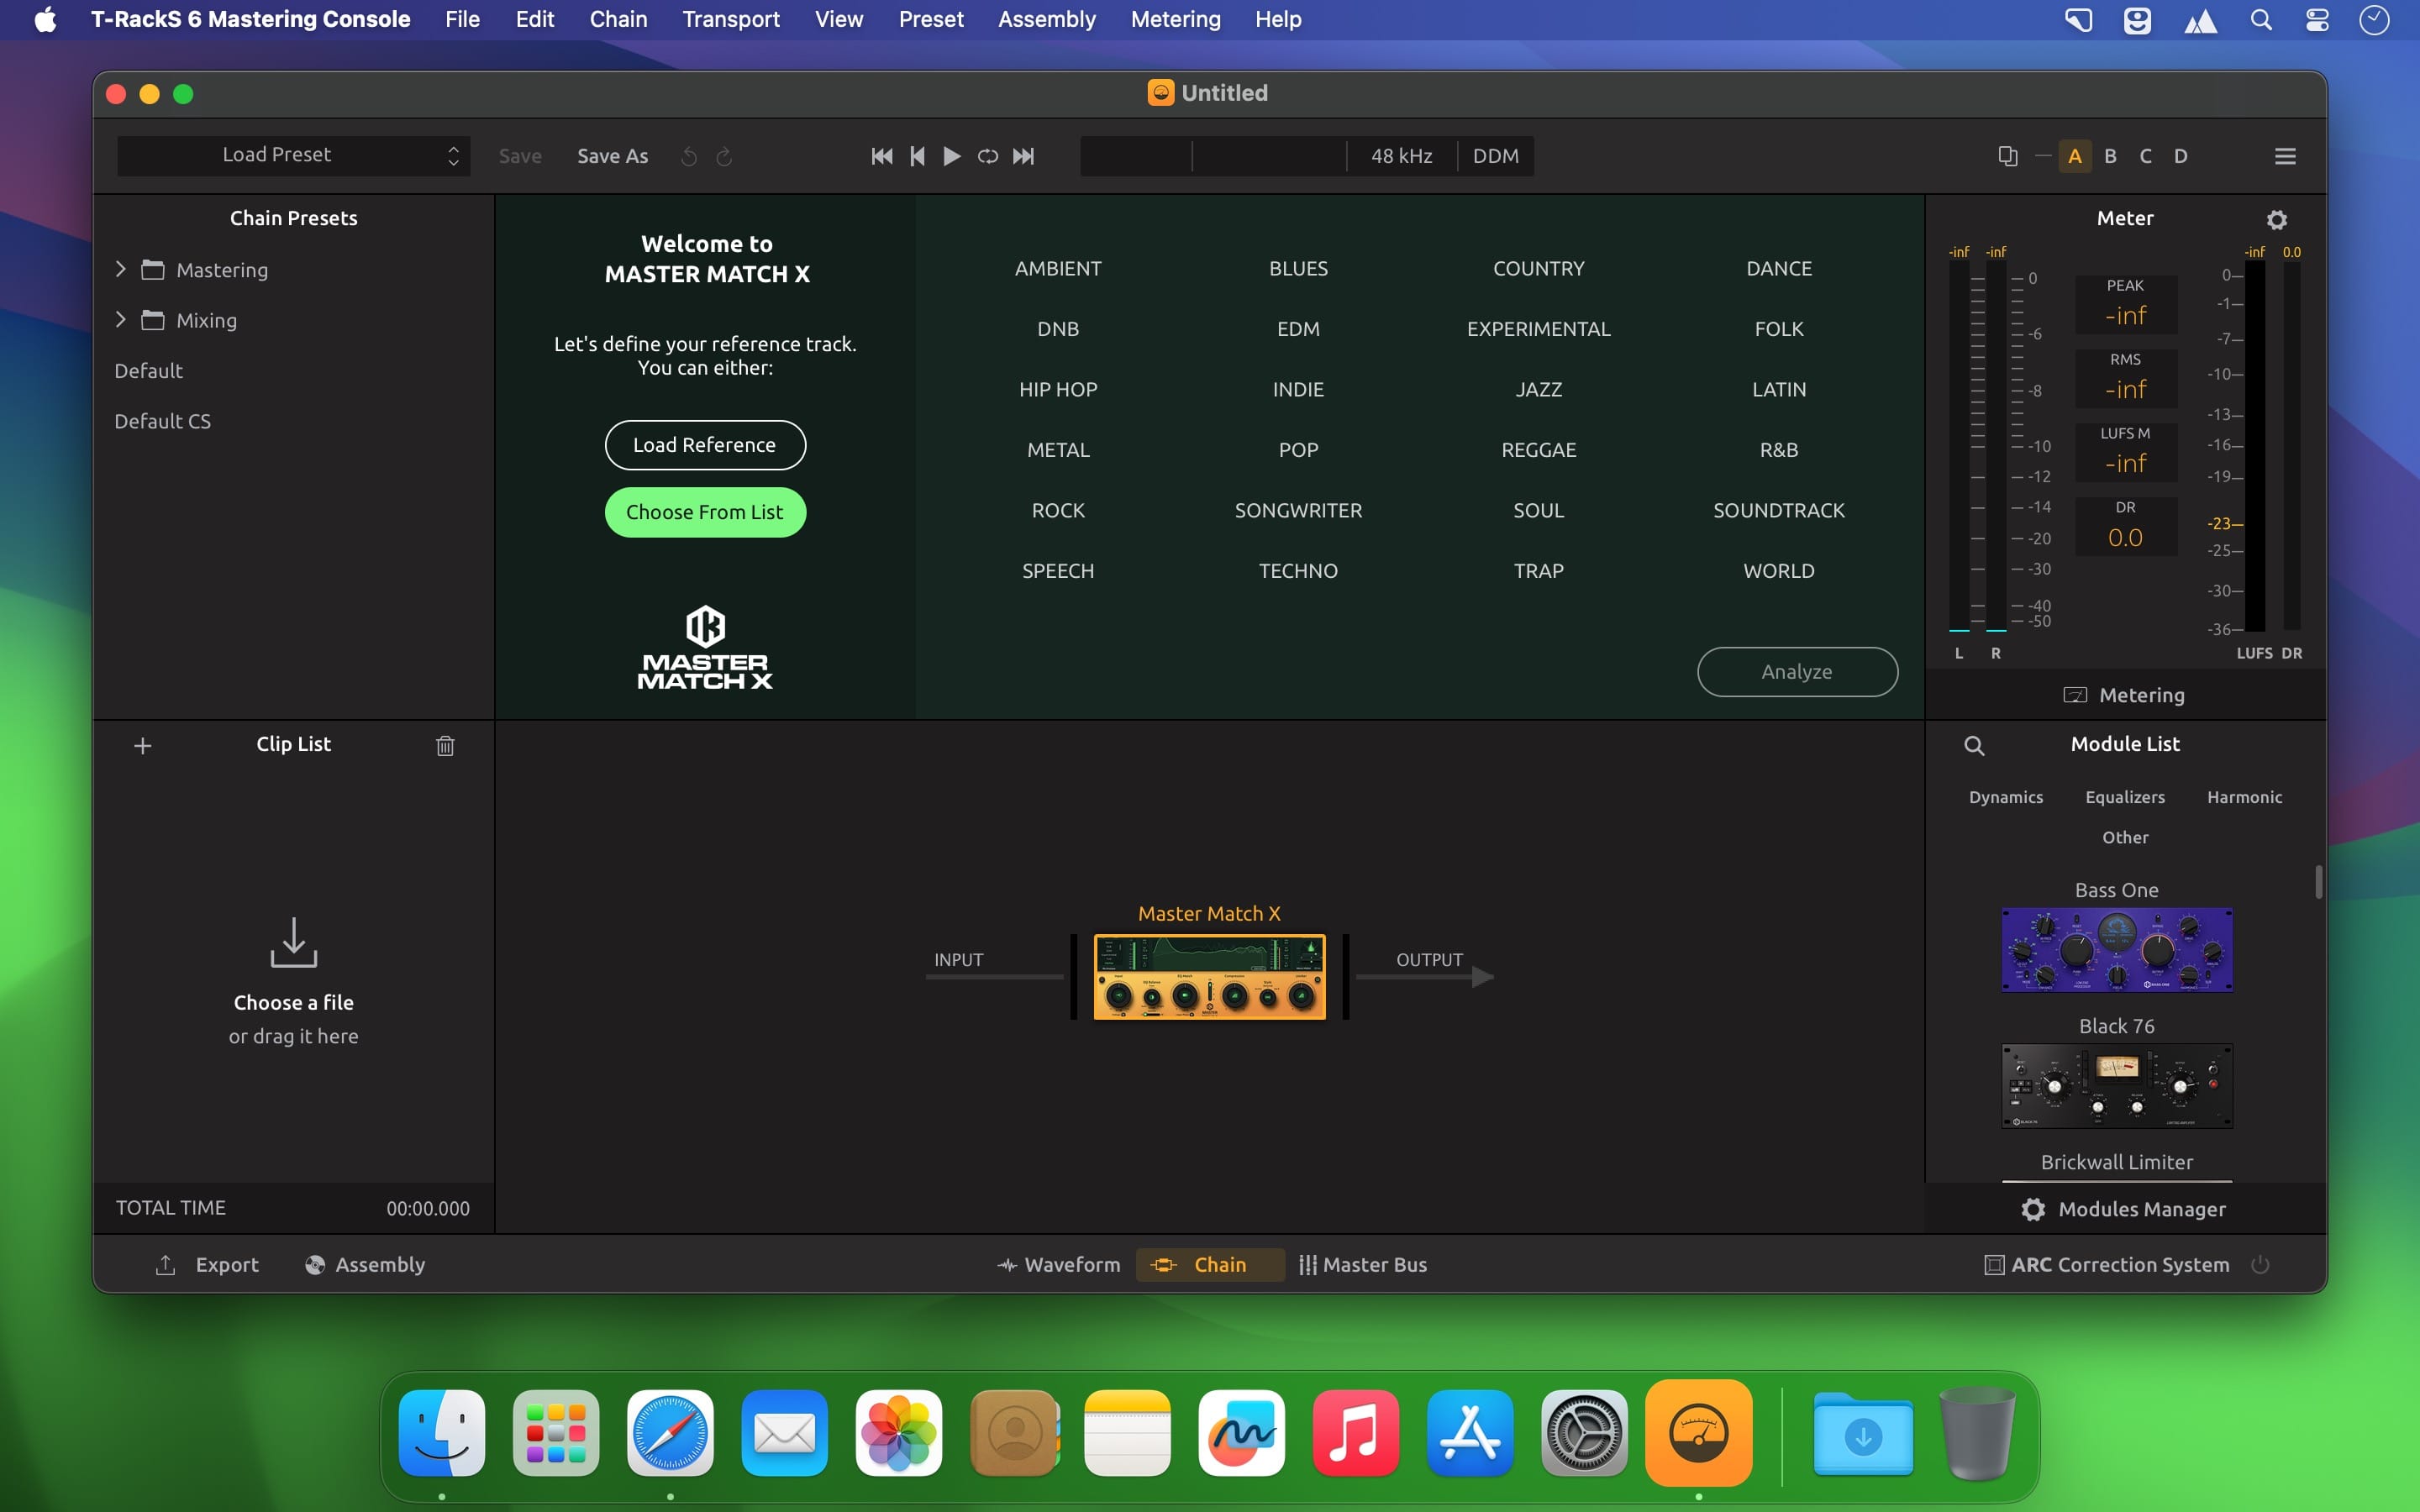The height and width of the screenshot is (1512, 2420).
Task: Select the Black 76 module thumbnail
Action: 2117,1086
